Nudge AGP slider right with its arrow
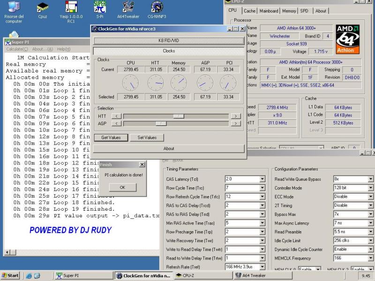Image resolution: width=375 pixels, height=281 pixels. click(x=236, y=124)
